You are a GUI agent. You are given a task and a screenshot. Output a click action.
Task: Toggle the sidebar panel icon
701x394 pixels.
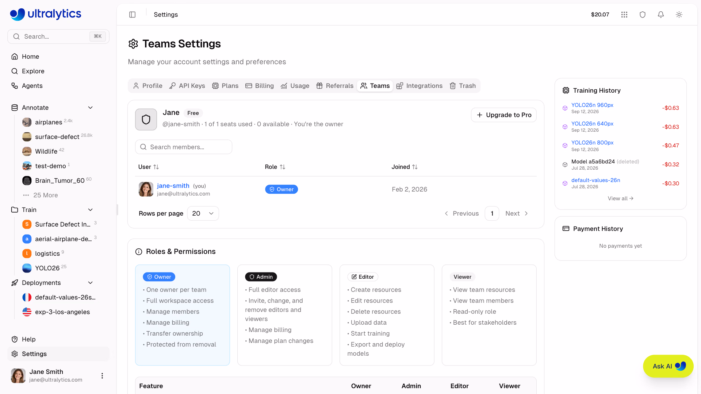133,15
